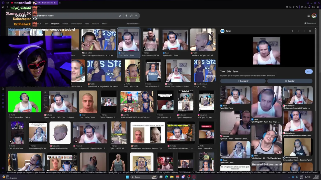Open the WINNABLE shirt thumbnail
This screenshot has width=321, height=180.
(153, 70)
